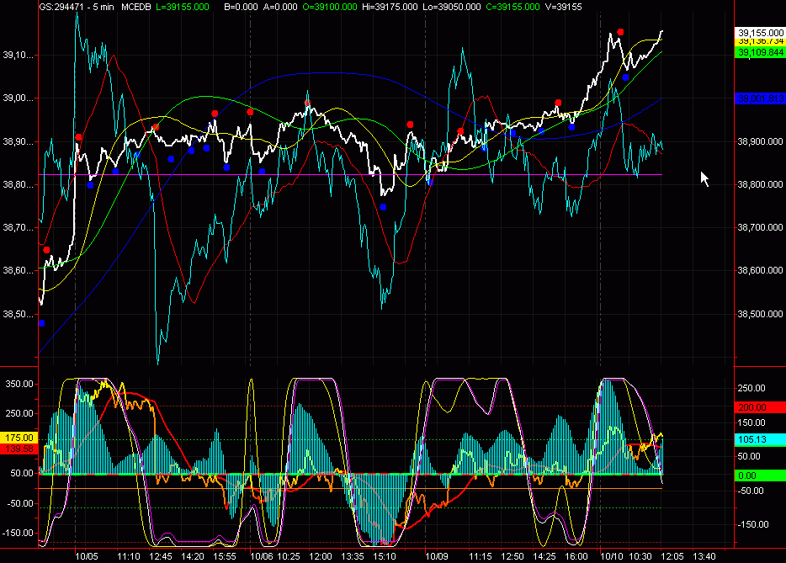This screenshot has width=786, height=563.
Task: Select the 13:40 time axis label
Action: (704, 556)
